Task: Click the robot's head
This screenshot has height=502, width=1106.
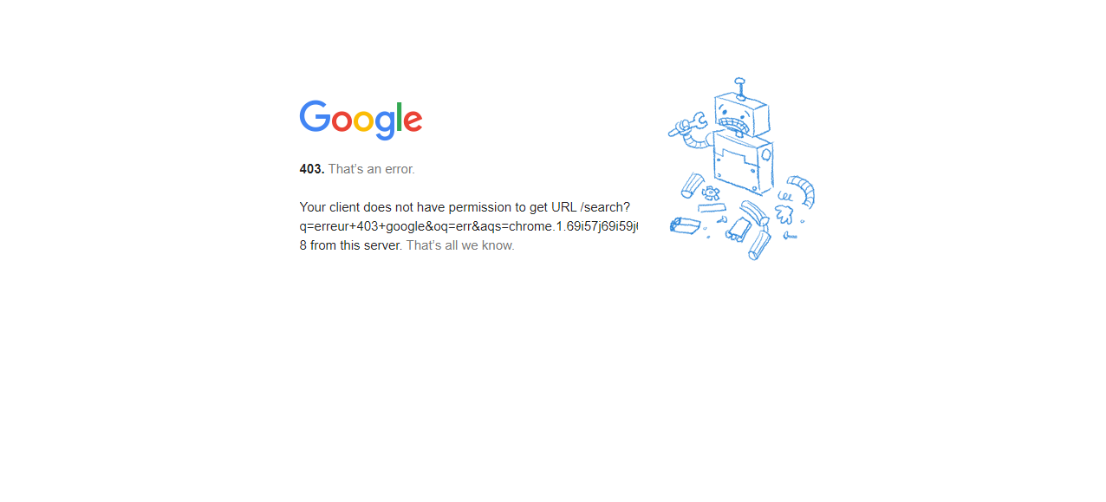Action: [741, 115]
